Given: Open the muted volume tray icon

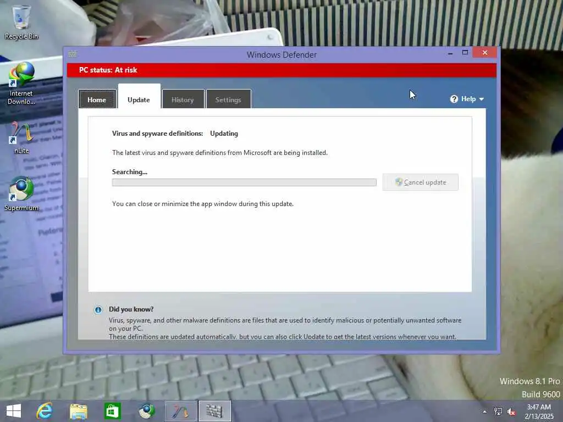Looking at the screenshot, I should tap(511, 412).
